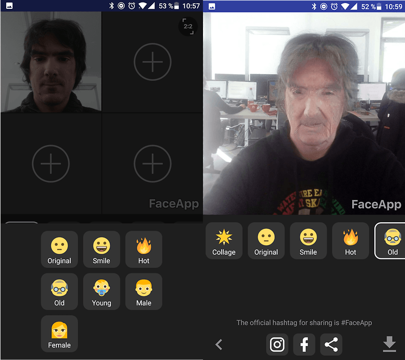The image size is (405, 360).
Task: Tap the Wi-Fi signal icon in the left status bar
Action: [x=142, y=6]
